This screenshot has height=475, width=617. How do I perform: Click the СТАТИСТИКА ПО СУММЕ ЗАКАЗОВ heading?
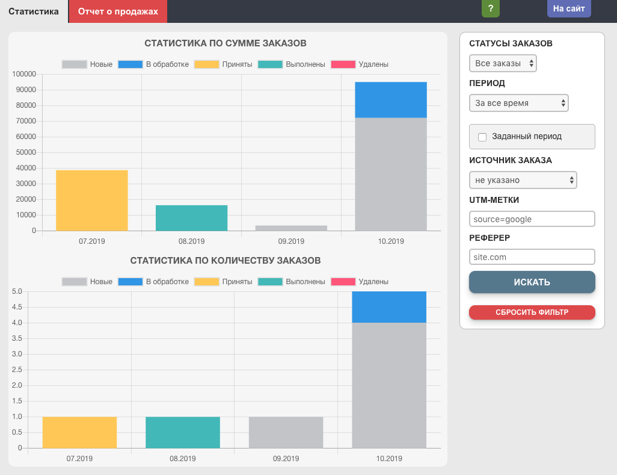(x=226, y=43)
